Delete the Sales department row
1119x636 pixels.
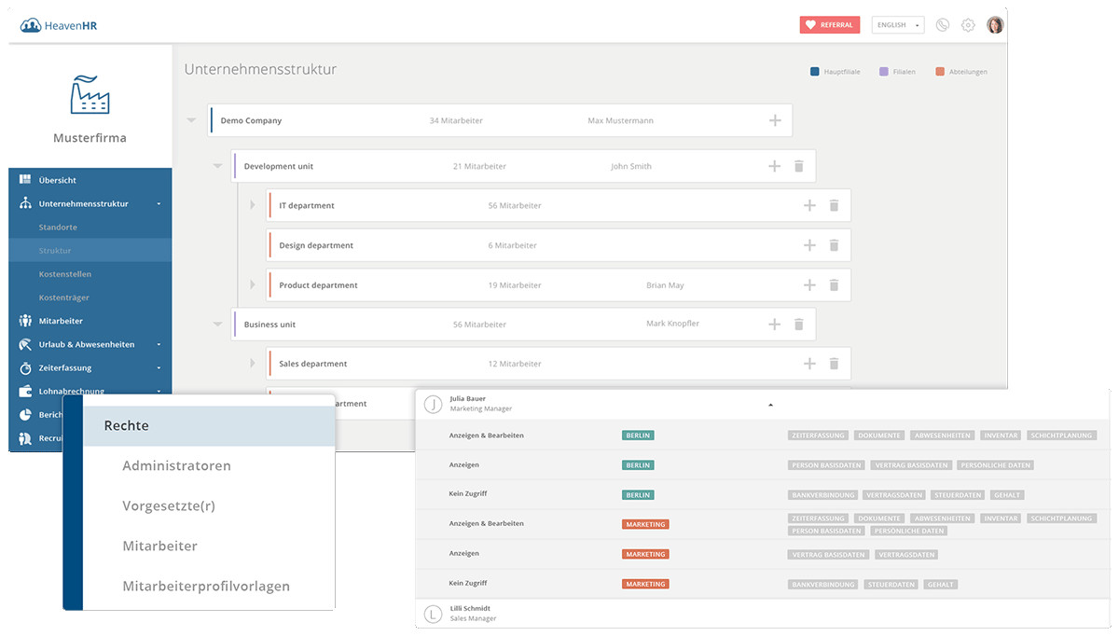[x=834, y=364]
